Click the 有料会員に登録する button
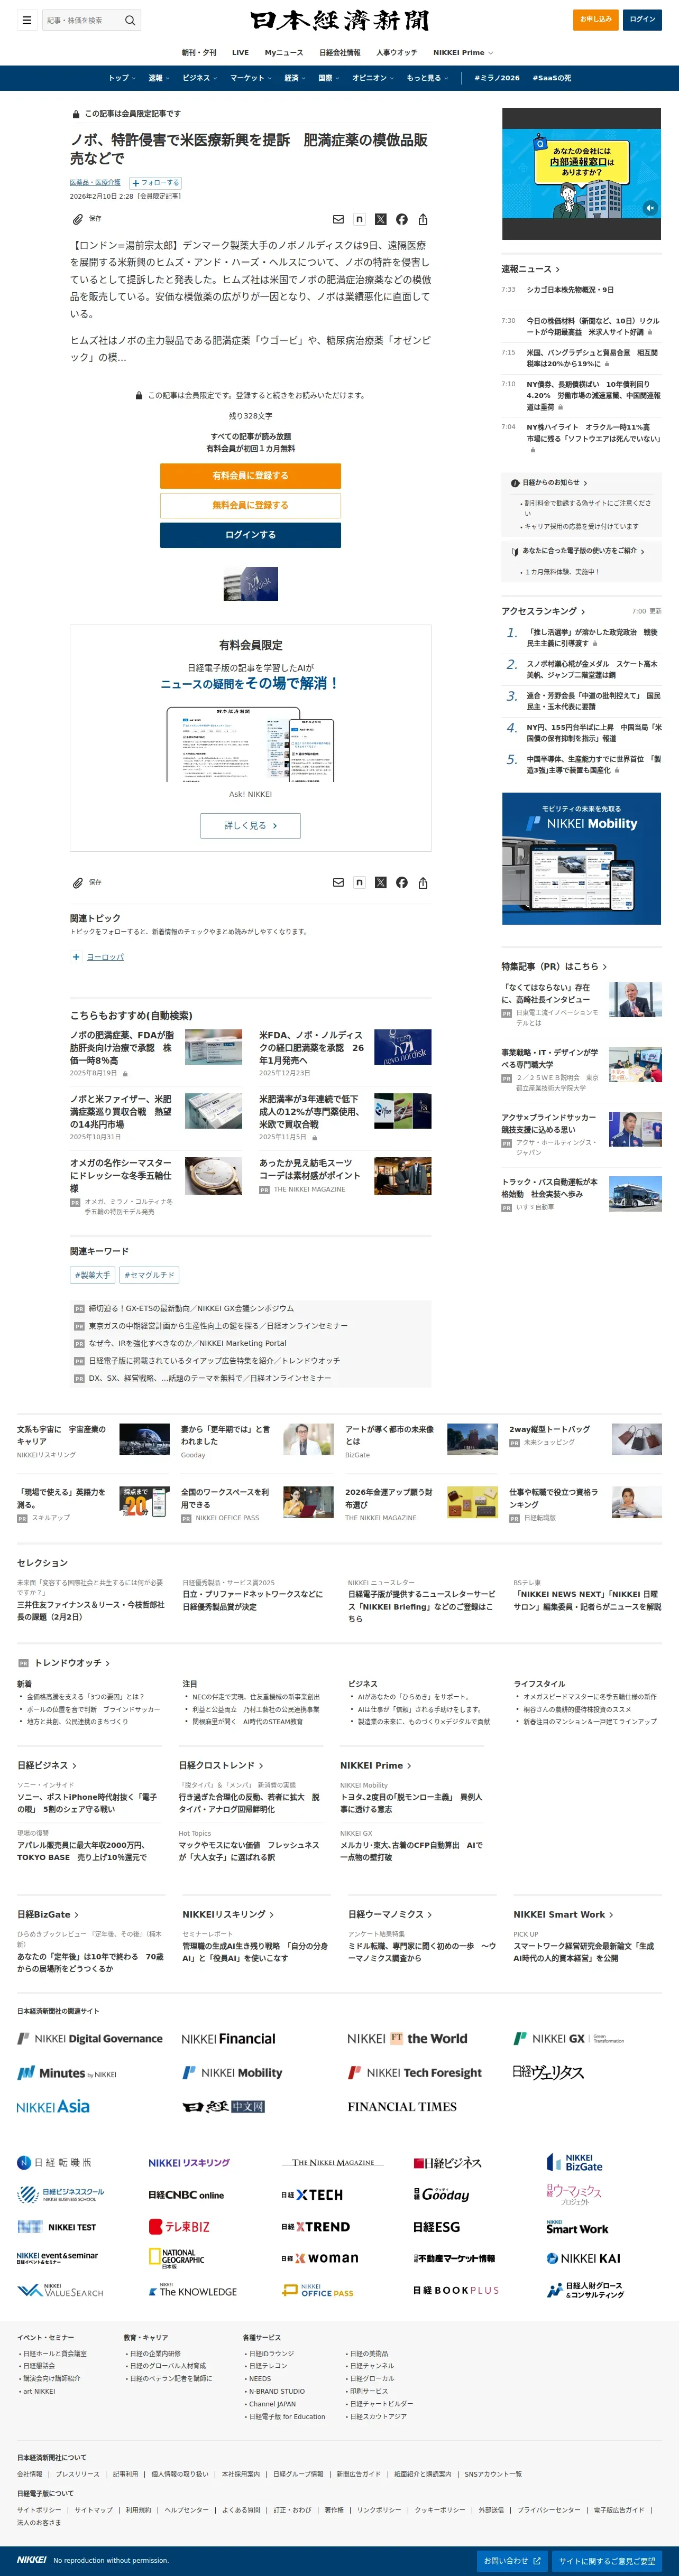 [250, 476]
